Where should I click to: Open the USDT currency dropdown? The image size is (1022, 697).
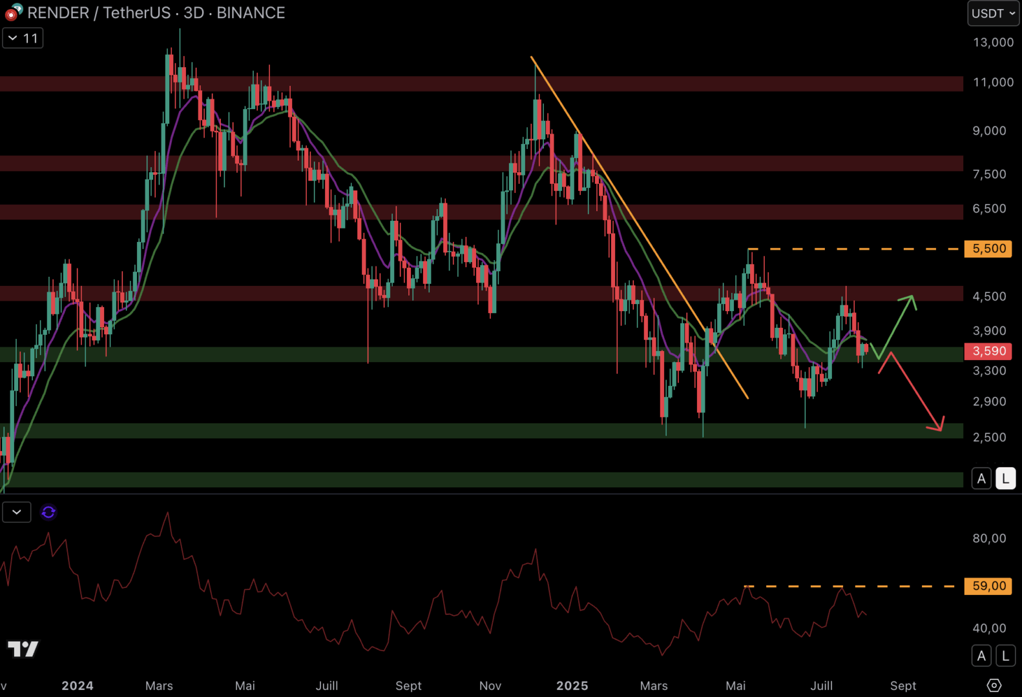pyautogui.click(x=993, y=14)
